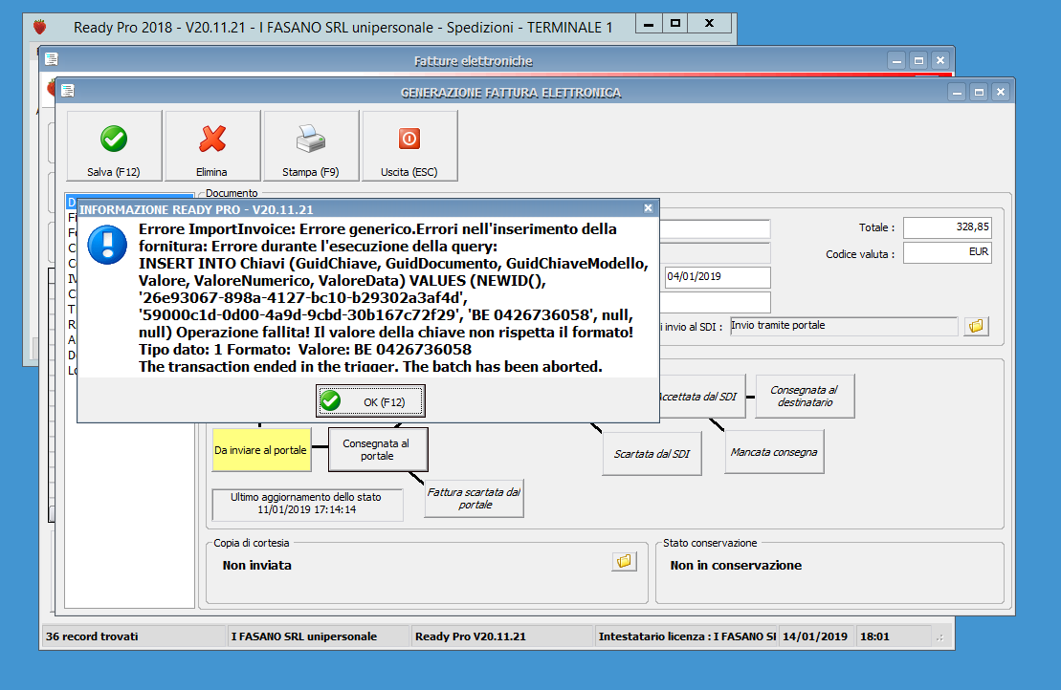Image resolution: width=1061 pixels, height=690 pixels.
Task: Click the Totale field showing 328,85
Action: click(x=947, y=227)
